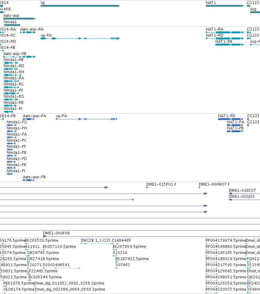260x294 pixels.
Task: Select the NAT1 gene bar
Action: pyautogui.click(x=225, y=6)
